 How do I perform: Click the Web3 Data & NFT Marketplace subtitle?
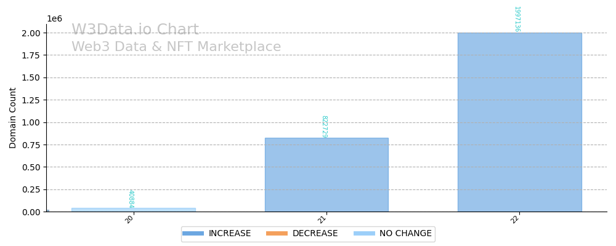pyautogui.click(x=176, y=47)
